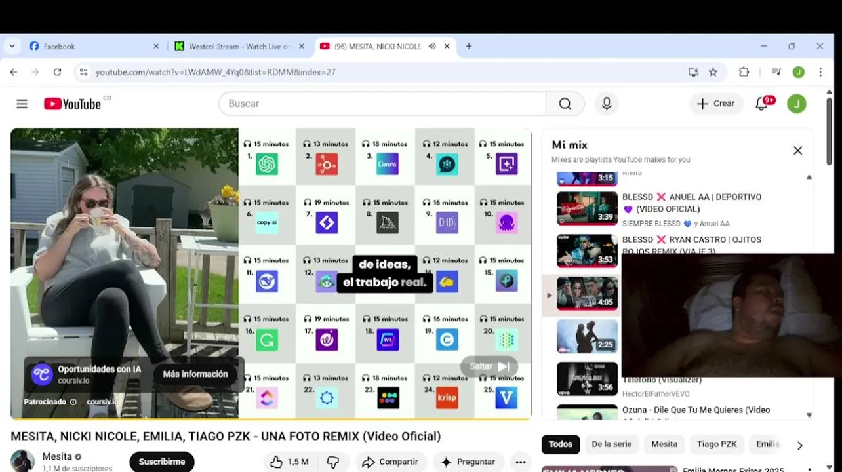
Task: Open Chrome three-dot menu
Action: click(x=820, y=72)
